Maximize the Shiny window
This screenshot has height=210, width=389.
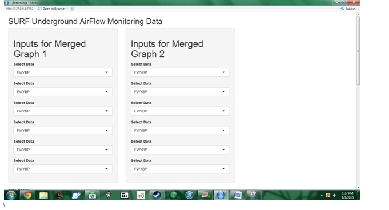(x=344, y=2)
